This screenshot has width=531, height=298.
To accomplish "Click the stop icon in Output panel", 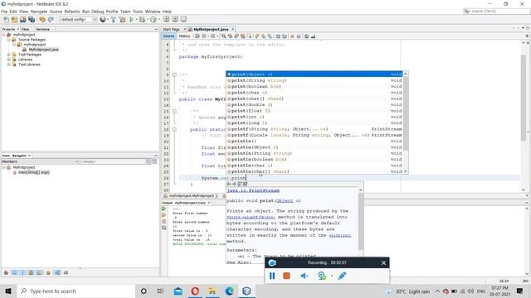I will [x=164, y=222].
